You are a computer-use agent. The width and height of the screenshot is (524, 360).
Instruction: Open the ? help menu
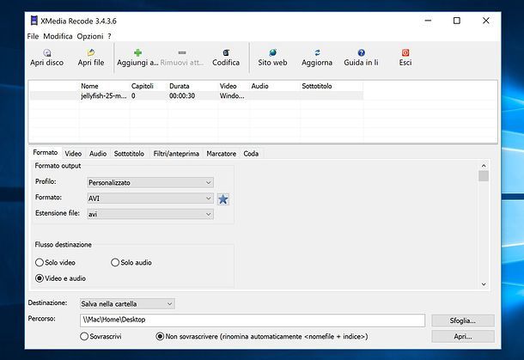pos(109,36)
